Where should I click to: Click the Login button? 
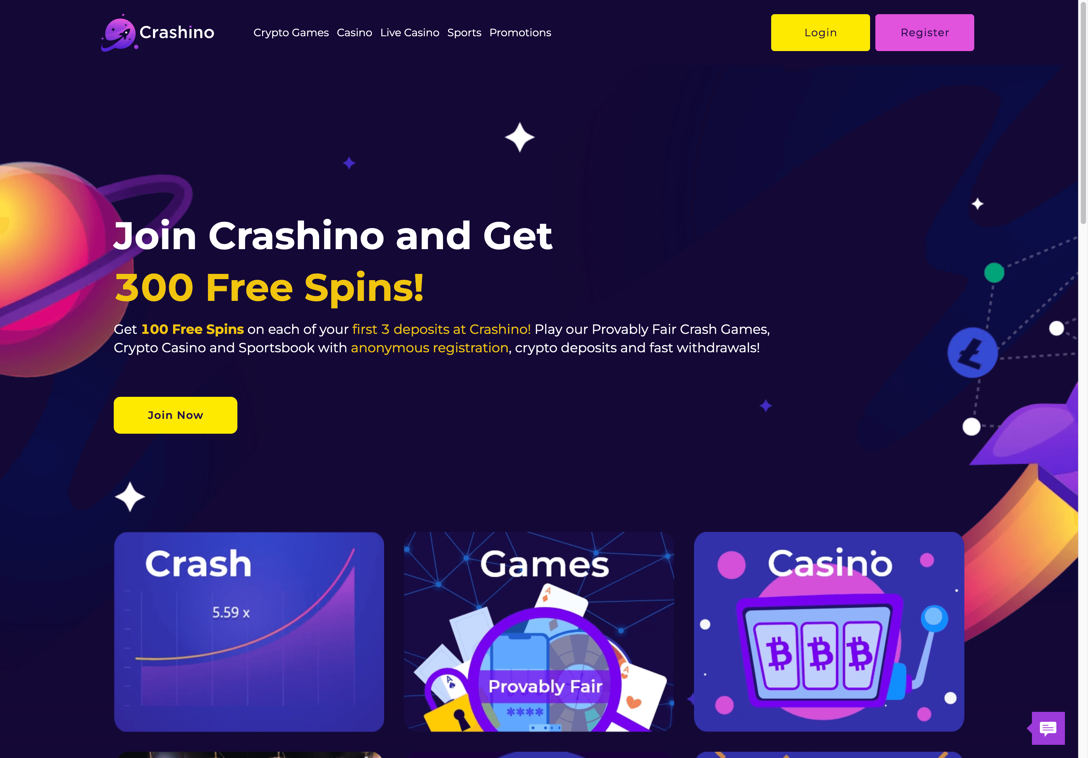820,32
